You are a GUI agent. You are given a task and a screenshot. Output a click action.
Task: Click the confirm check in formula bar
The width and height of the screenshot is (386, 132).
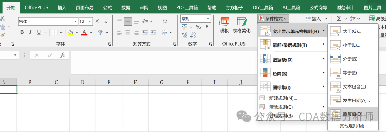coord(50,56)
